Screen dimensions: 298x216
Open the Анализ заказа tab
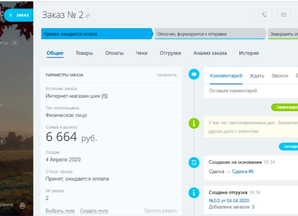(210, 53)
